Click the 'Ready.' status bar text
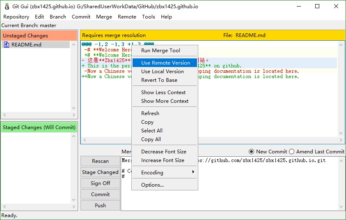 (x=9, y=215)
